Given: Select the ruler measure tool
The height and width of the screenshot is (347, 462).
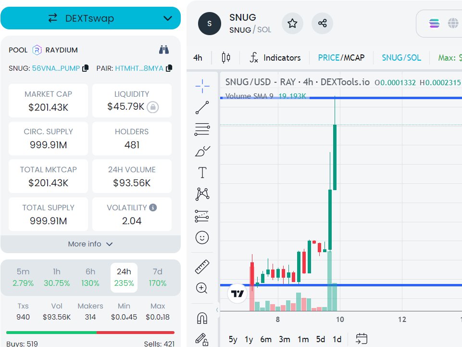Looking at the screenshot, I should pos(202,267).
